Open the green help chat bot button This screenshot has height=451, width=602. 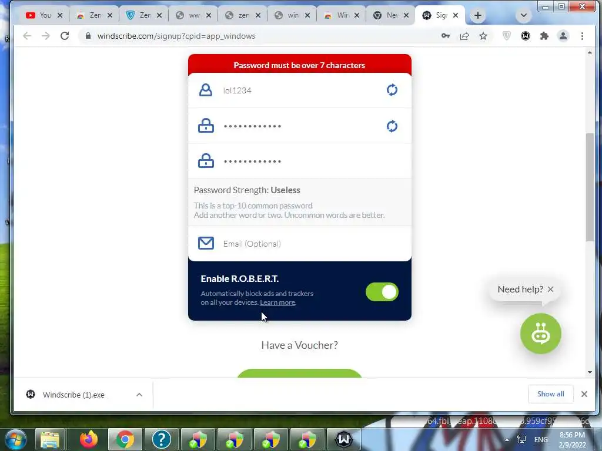tap(541, 334)
